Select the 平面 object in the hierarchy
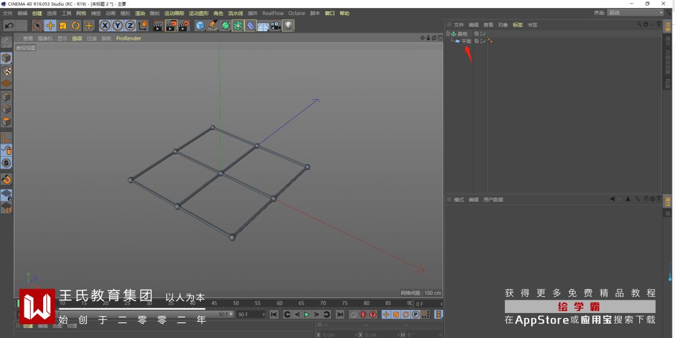 [466, 41]
